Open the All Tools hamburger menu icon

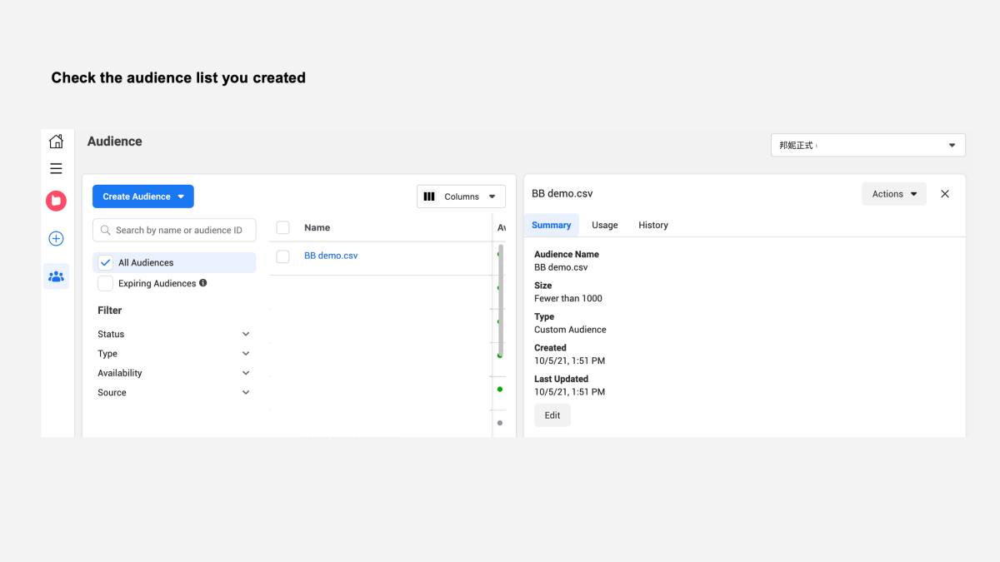click(x=56, y=167)
